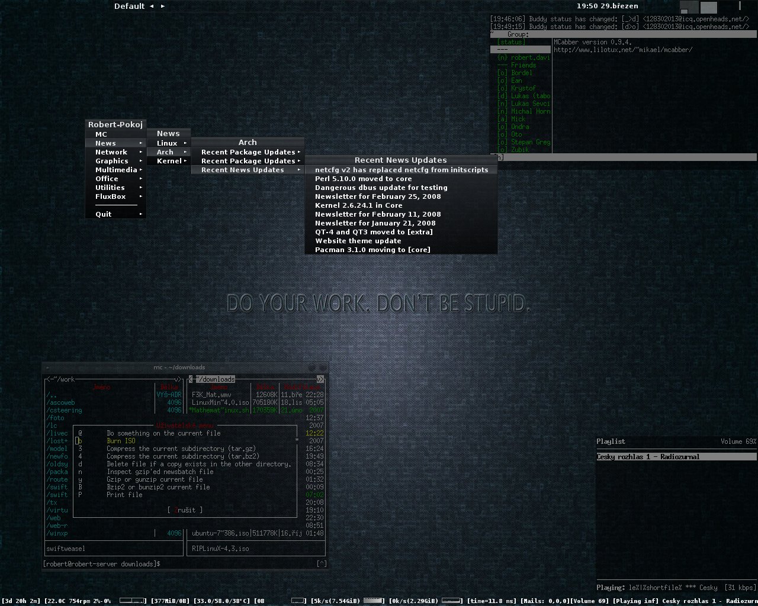Select buddy Krystof in MCabber roster
Screen dimensions: 758x606
pos(523,88)
